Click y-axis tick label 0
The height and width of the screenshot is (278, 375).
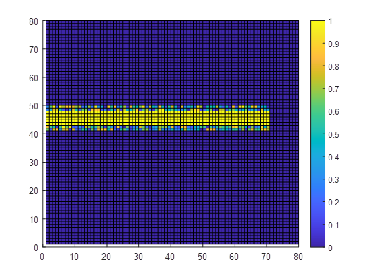tap(36, 248)
